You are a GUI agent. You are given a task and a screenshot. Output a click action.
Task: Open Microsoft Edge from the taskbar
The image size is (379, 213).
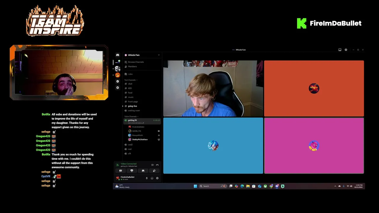pos(242,186)
